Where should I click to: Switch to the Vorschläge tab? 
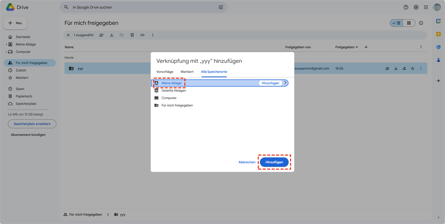pyautogui.click(x=165, y=71)
